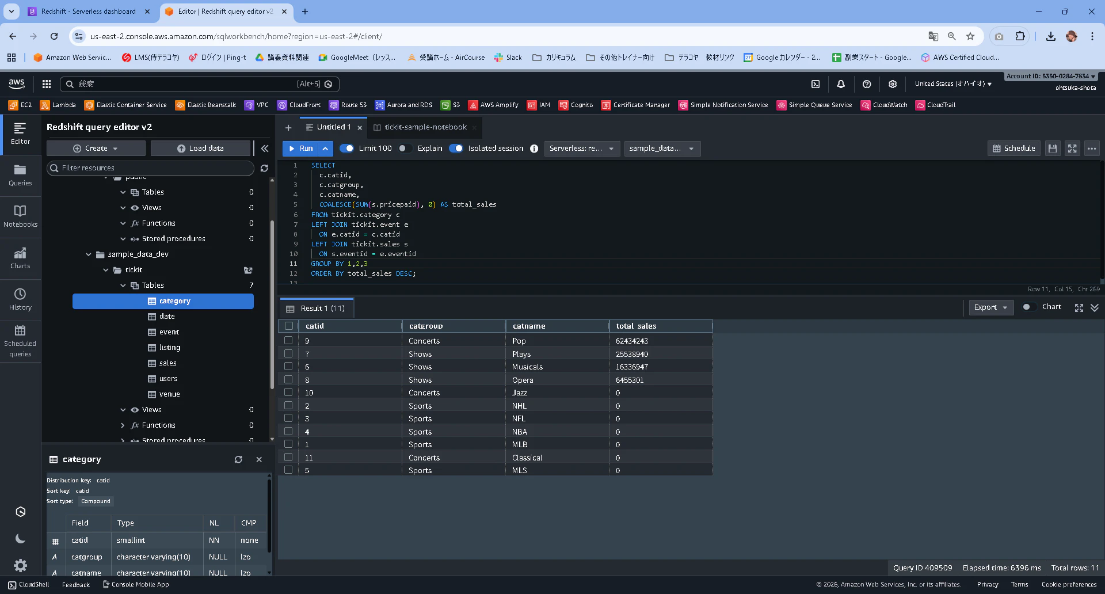1105x594 pixels.
Task: Open AWS notifications bell
Action: pos(841,84)
